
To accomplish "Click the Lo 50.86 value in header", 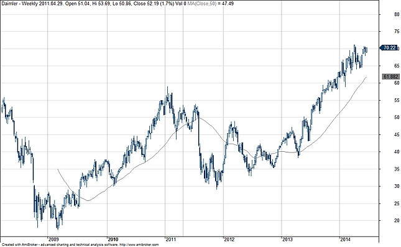I will pyautogui.click(x=122, y=4).
